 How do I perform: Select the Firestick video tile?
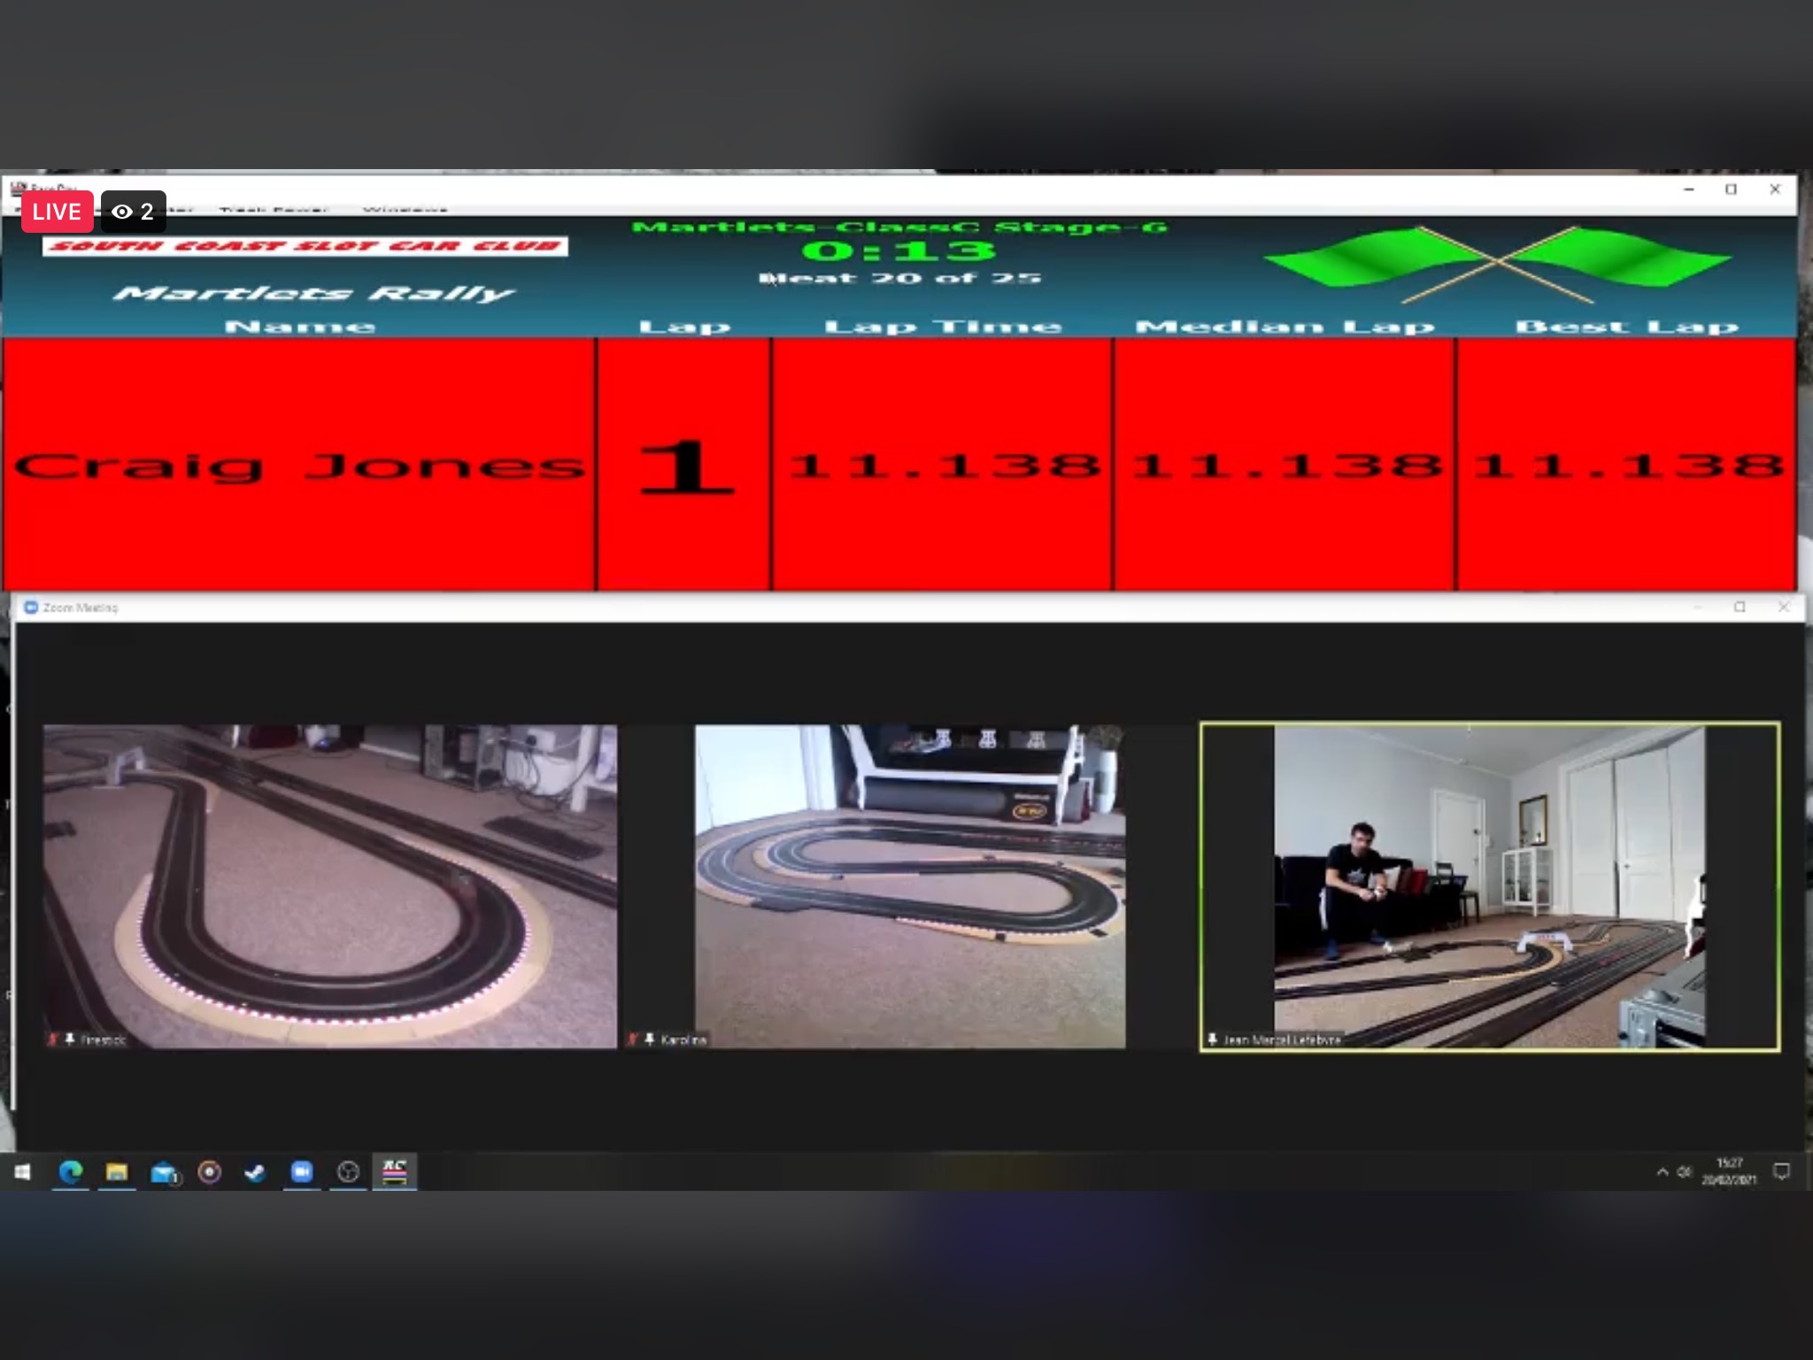[330, 886]
